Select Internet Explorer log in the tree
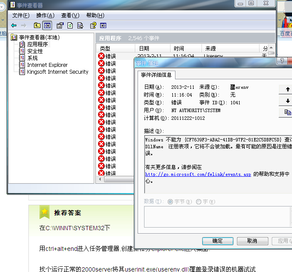This screenshot has width=292, height=272. point(47,65)
